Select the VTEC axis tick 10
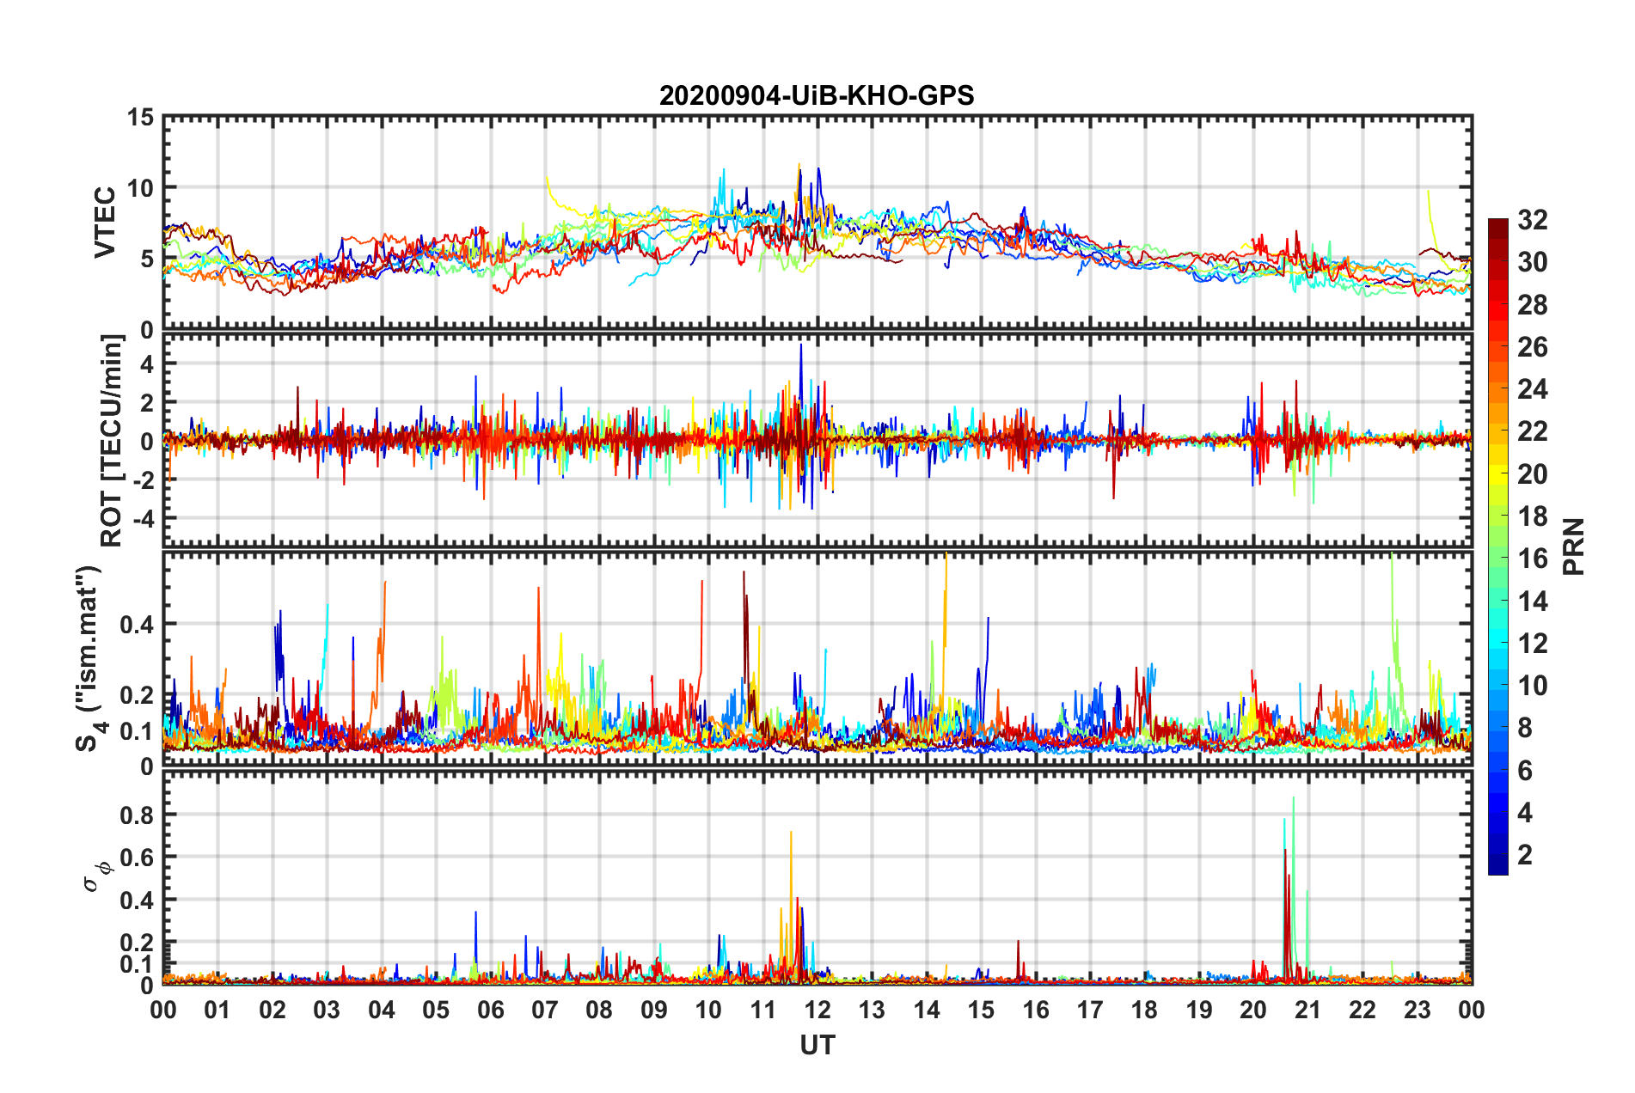1635x1093 pixels. pos(141,188)
